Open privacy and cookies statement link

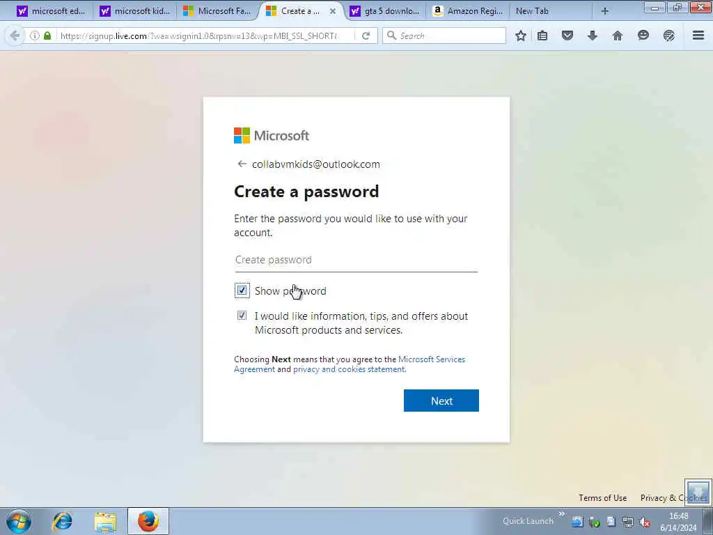(x=349, y=369)
